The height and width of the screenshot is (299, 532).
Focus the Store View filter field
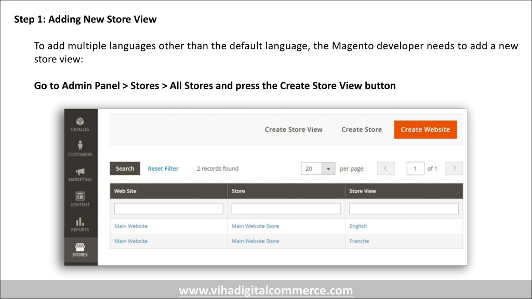(x=404, y=209)
